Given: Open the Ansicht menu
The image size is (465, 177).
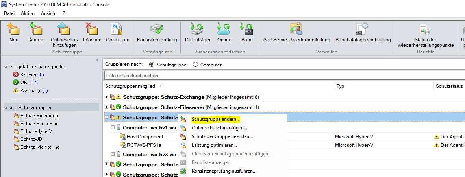Looking at the screenshot, I should (x=49, y=13).
